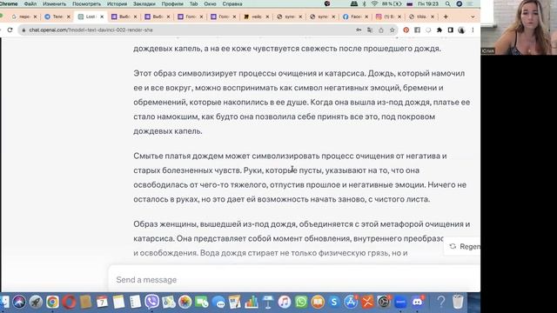Click the Bluetooth status icon
Image resolution: width=557 pixels, height=313 pixels.
point(364,3)
